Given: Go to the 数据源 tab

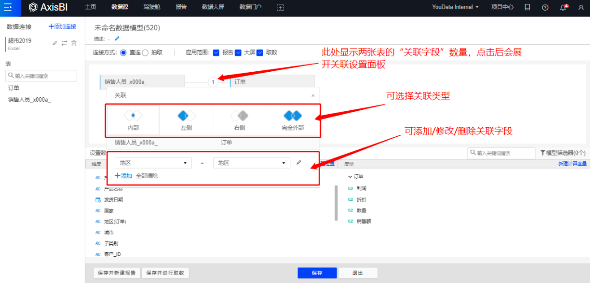Looking at the screenshot, I should coord(120,7).
